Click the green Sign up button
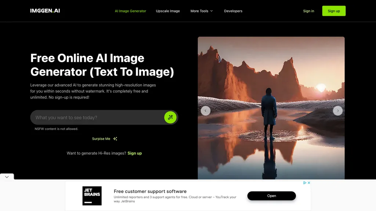 coord(333,11)
